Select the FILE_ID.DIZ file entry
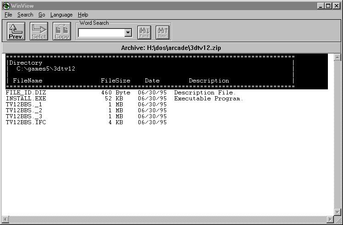The height and width of the screenshot is (225, 343). [26, 93]
